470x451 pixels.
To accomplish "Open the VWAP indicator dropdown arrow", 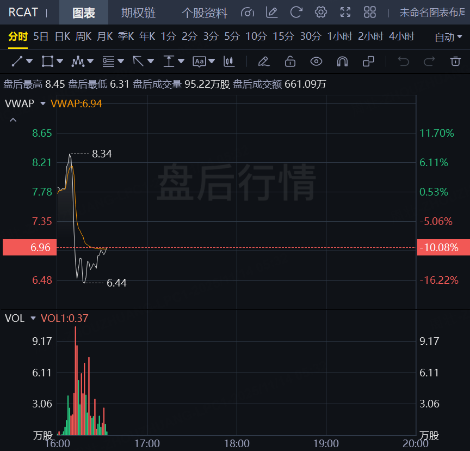I will tap(43, 103).
